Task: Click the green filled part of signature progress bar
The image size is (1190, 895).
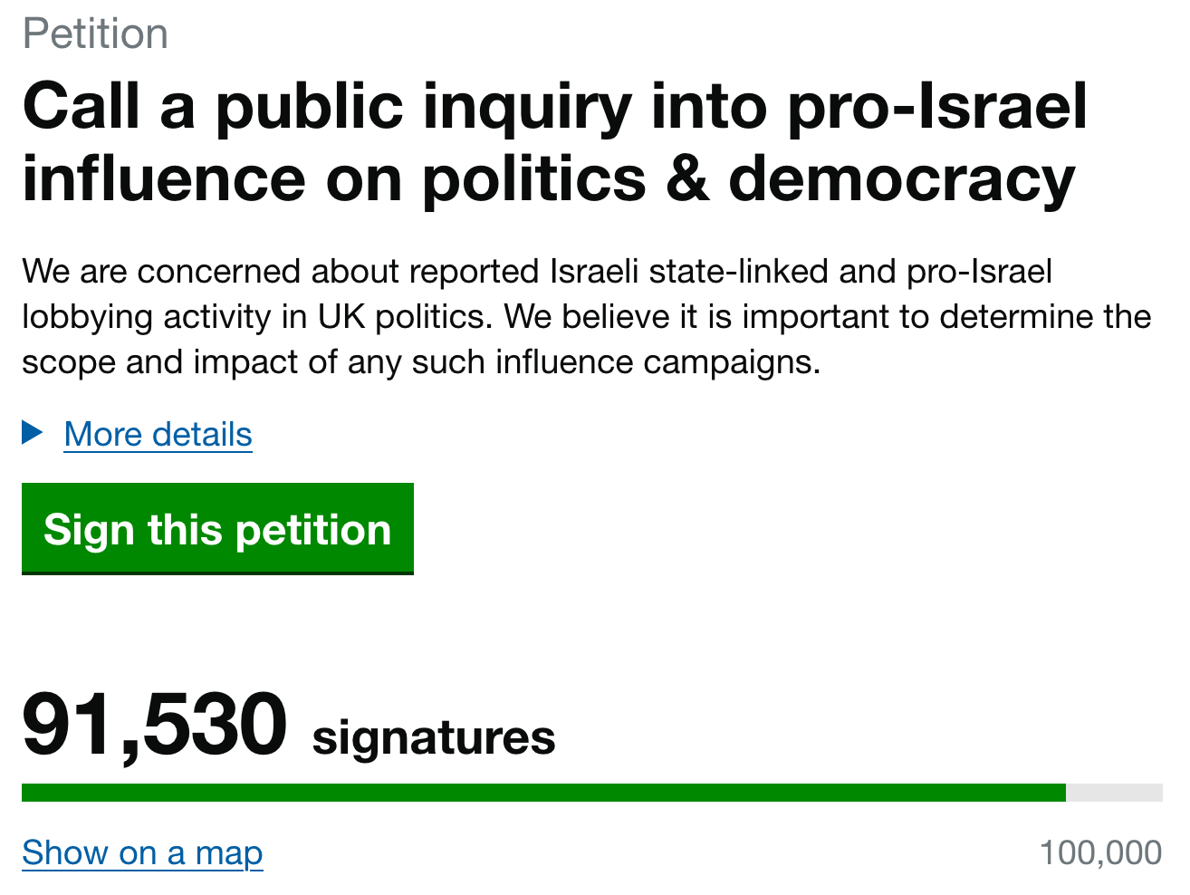Action: click(543, 793)
